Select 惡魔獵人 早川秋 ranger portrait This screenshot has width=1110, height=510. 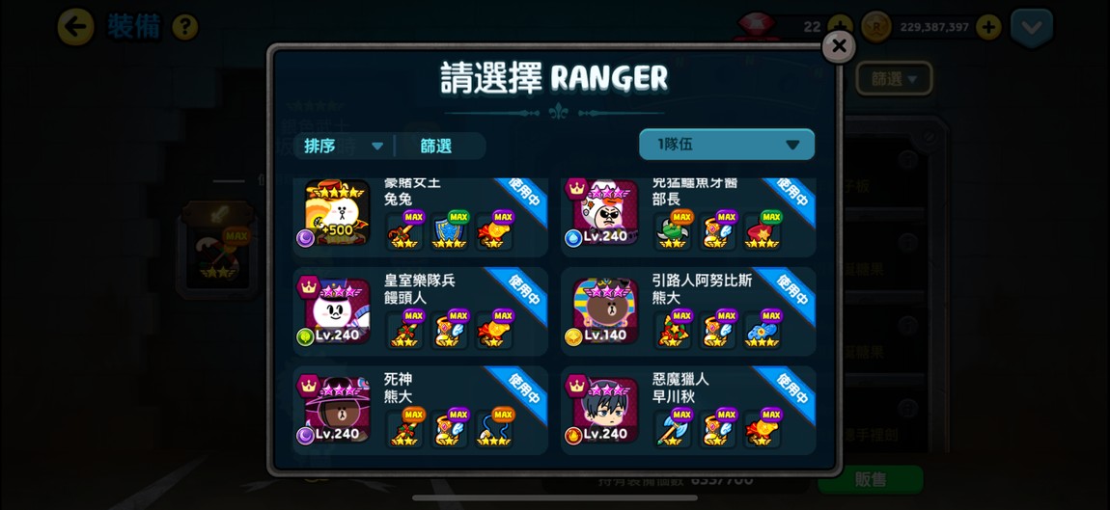coord(606,410)
